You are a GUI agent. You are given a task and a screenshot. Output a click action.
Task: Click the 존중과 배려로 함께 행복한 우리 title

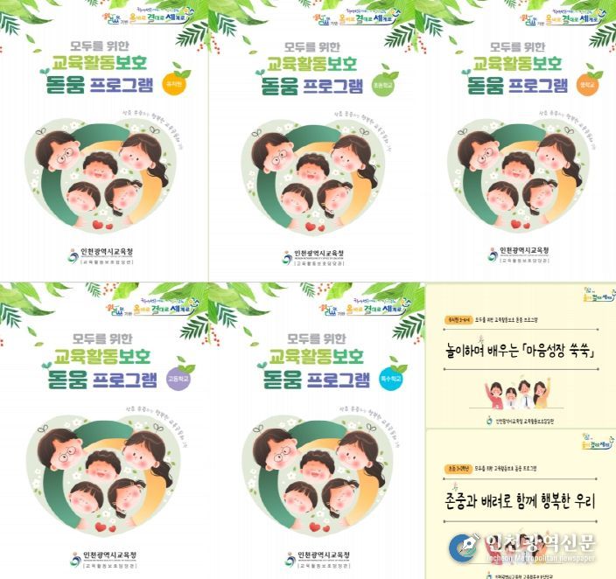[520, 501]
